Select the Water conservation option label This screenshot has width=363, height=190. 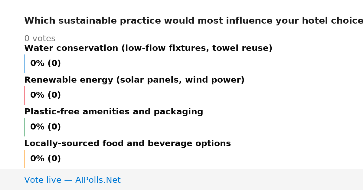[x=148, y=48]
